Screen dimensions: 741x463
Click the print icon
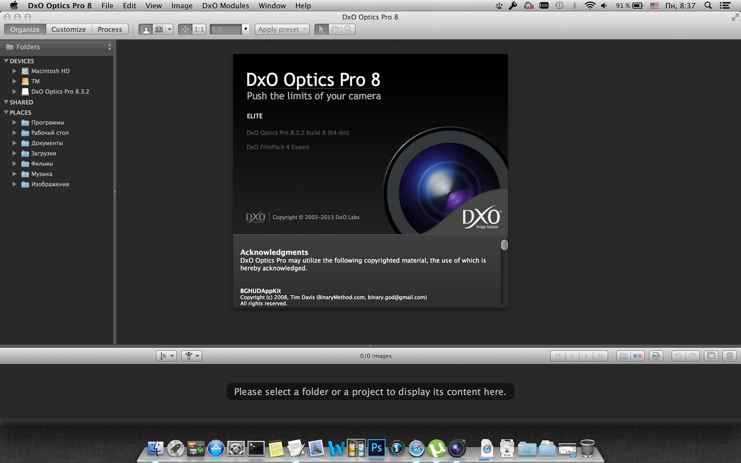click(656, 356)
